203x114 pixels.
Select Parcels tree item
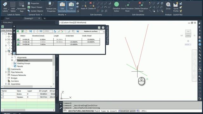[x=20, y=66]
